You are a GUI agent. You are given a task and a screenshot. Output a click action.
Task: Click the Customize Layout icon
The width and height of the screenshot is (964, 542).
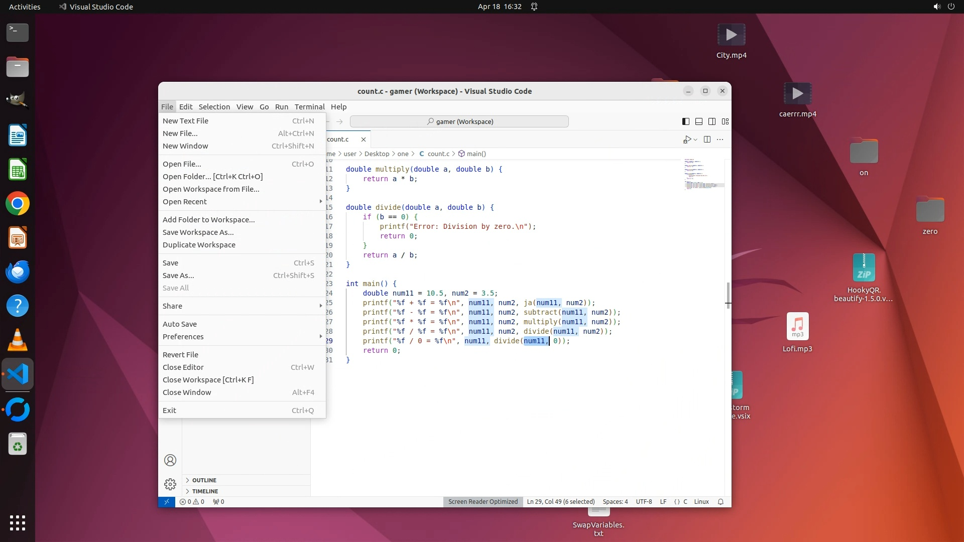coord(725,121)
